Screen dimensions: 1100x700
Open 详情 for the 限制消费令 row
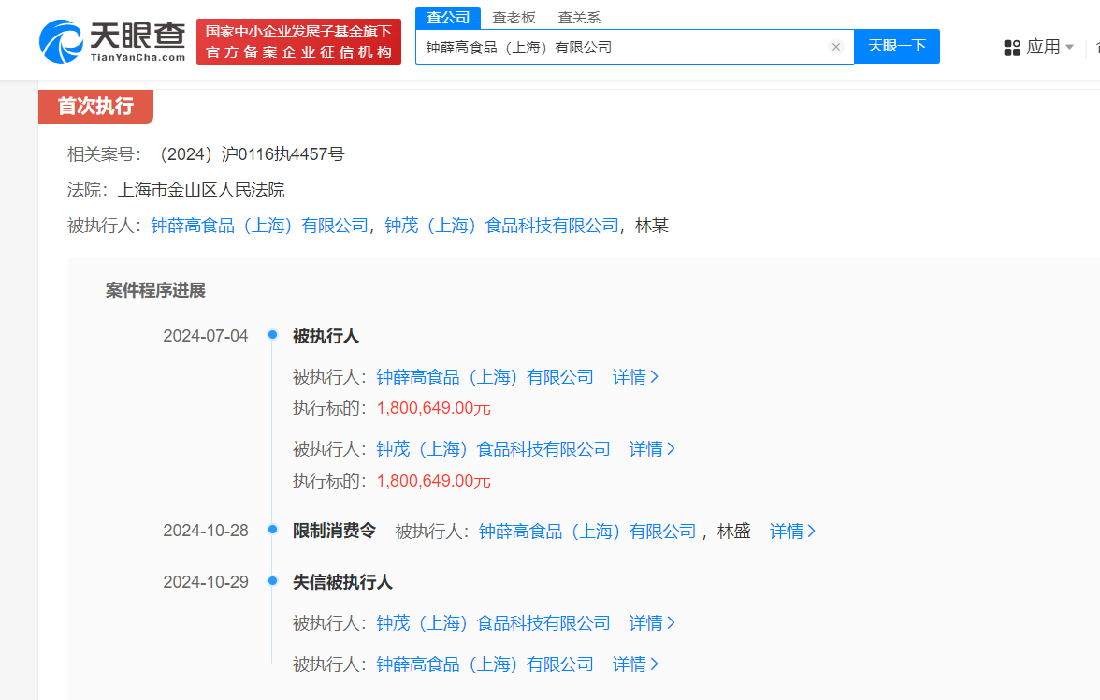793,532
